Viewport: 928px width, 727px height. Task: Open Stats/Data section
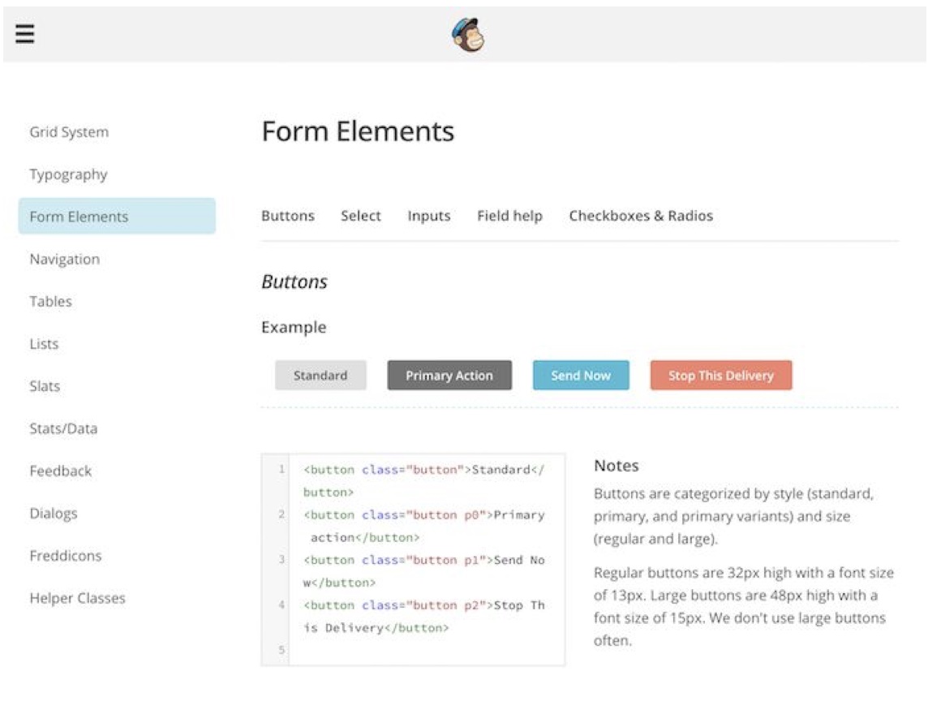[x=63, y=428]
